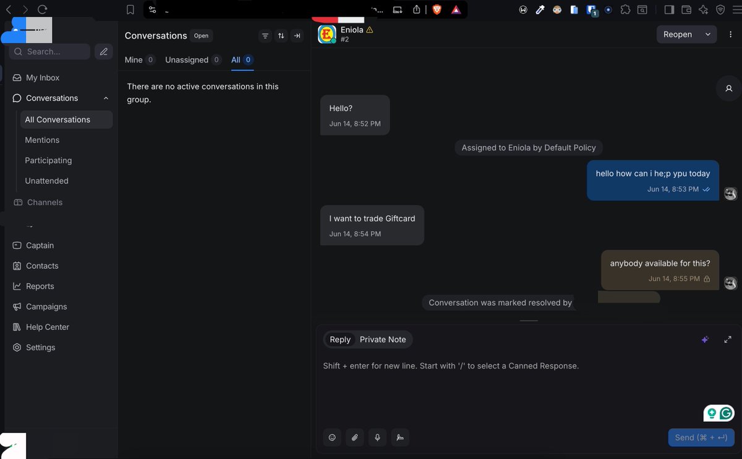Click the sidebar Search input field
The height and width of the screenshot is (459, 742).
point(49,52)
